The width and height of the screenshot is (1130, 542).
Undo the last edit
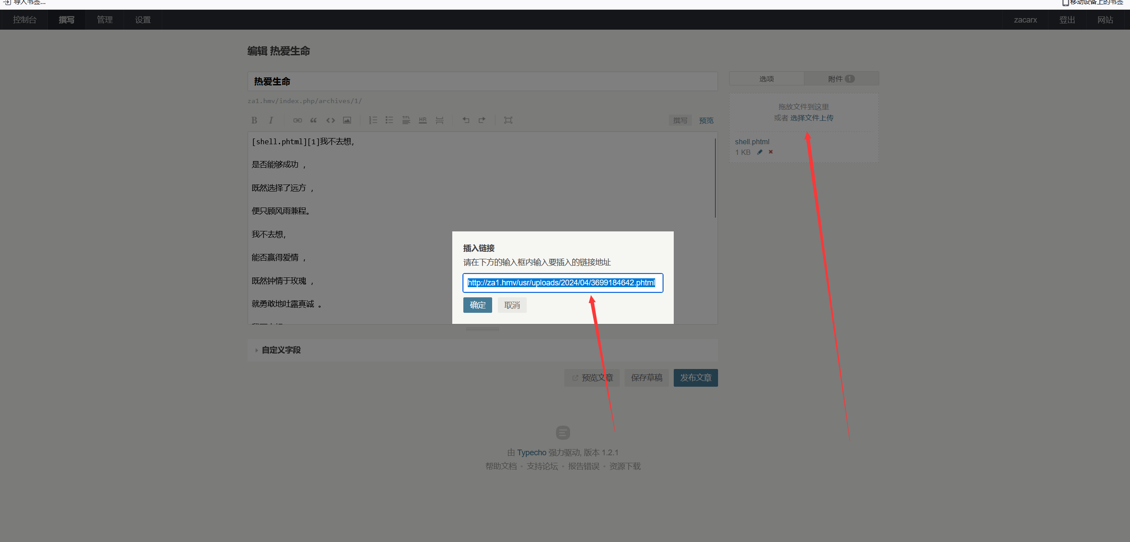click(x=466, y=120)
